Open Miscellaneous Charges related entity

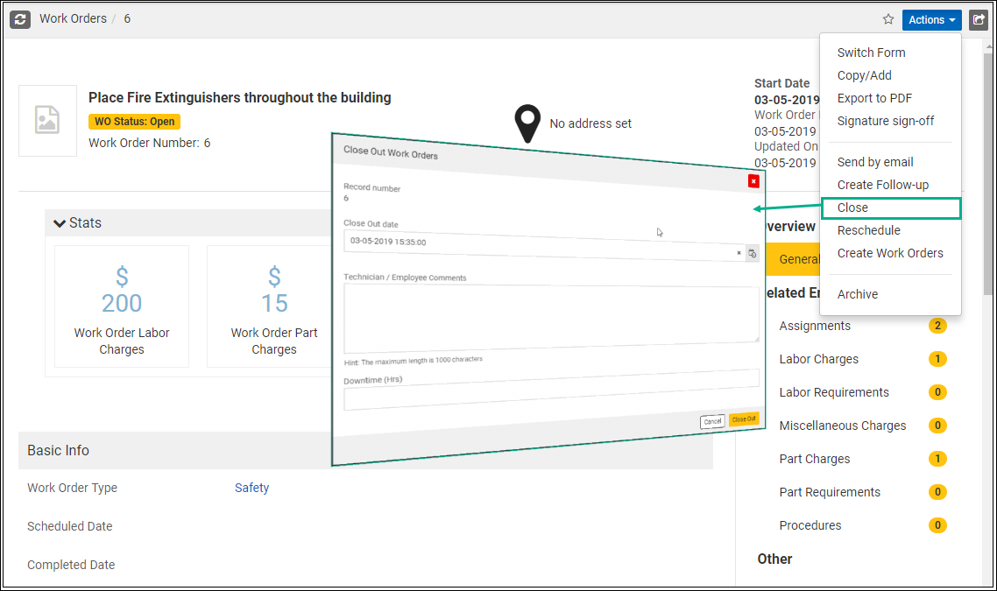[x=843, y=426]
